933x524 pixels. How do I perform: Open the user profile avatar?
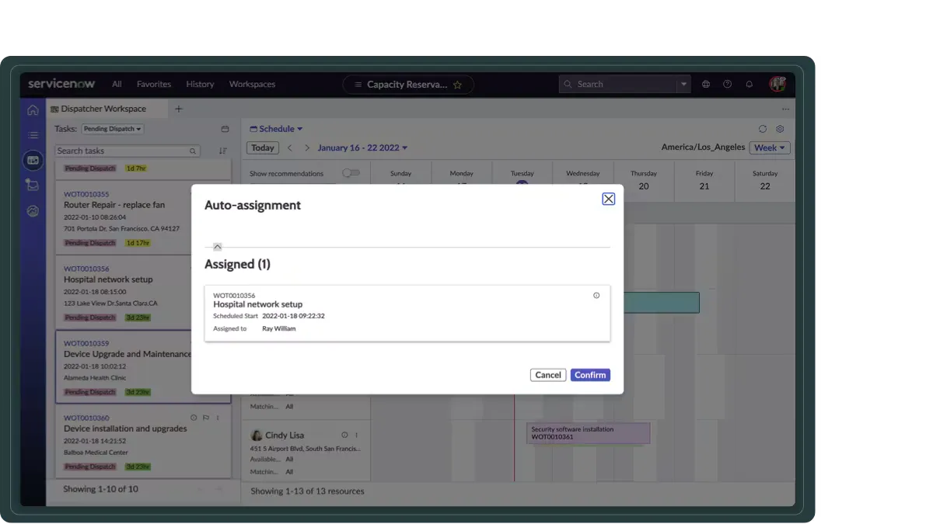pos(777,84)
